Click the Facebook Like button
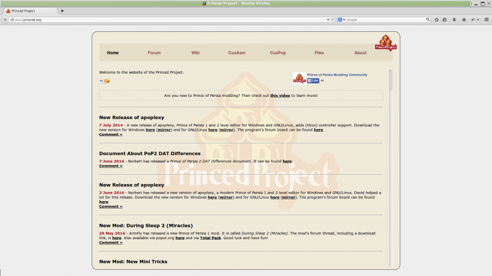This screenshot has width=492, height=276. pyautogui.click(x=313, y=81)
